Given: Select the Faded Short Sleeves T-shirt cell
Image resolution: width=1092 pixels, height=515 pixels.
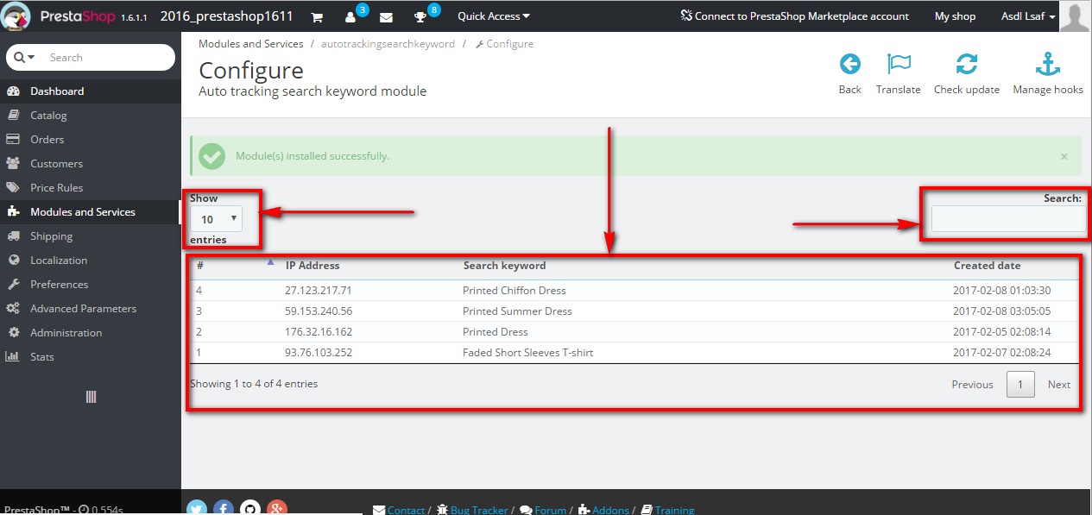Looking at the screenshot, I should (527, 353).
